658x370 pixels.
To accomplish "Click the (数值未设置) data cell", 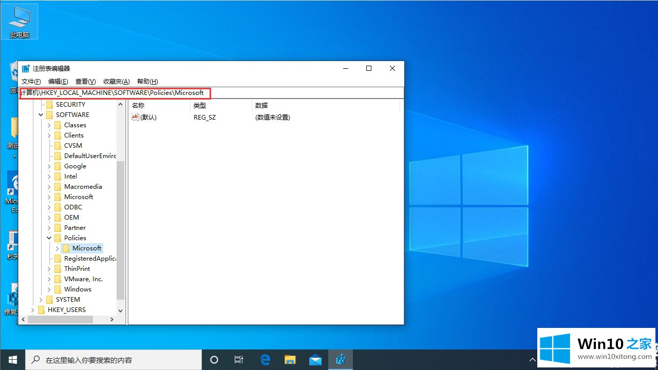I will 272,117.
